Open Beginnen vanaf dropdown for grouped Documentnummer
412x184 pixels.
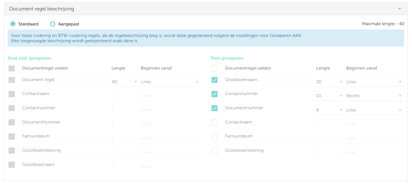pos(374,110)
